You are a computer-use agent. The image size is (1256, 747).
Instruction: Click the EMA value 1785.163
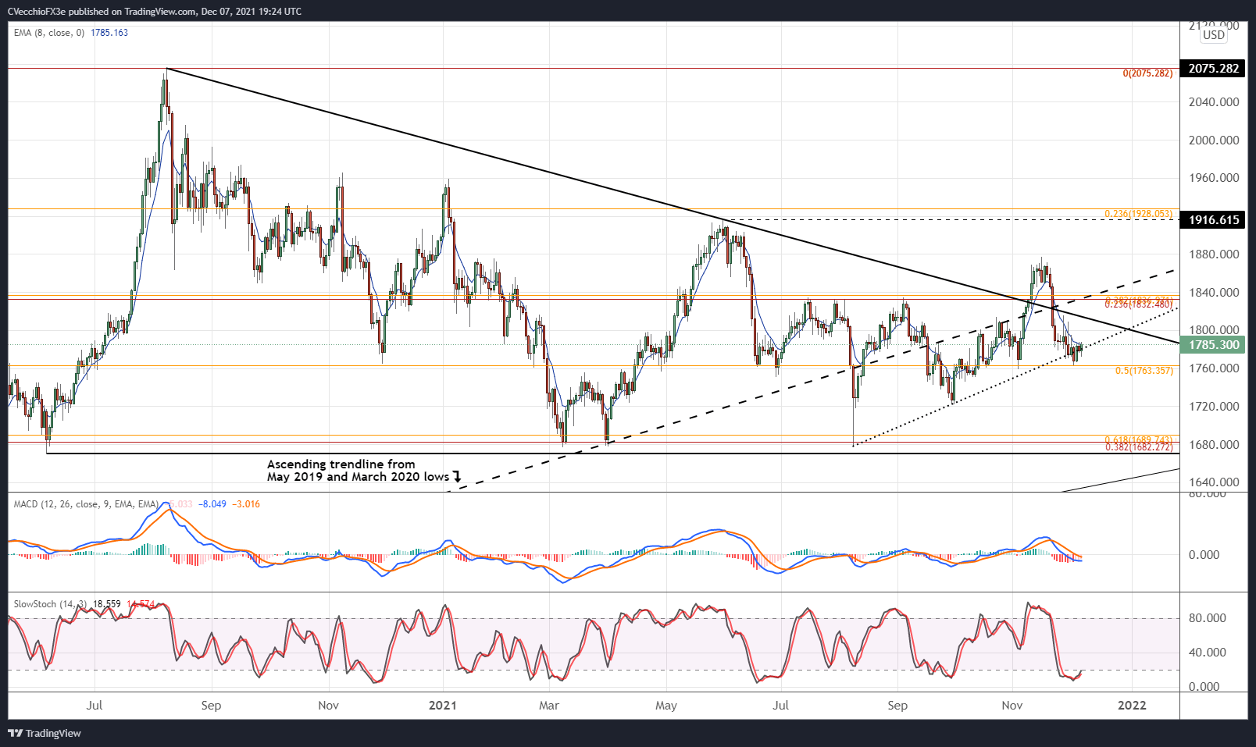[109, 33]
